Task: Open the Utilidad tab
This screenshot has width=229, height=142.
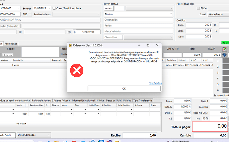Action: click(127, 101)
